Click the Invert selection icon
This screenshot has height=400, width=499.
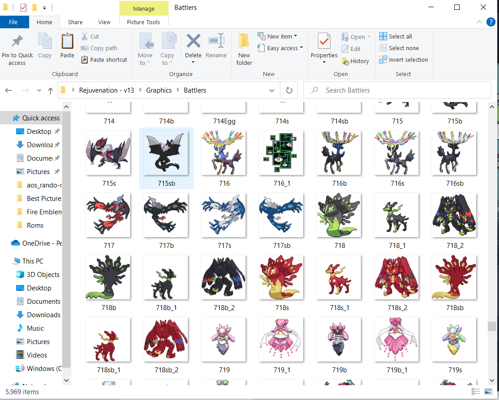pos(383,60)
